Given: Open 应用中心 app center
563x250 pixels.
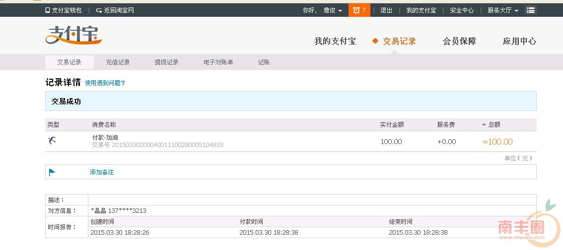Looking at the screenshot, I should click(519, 42).
